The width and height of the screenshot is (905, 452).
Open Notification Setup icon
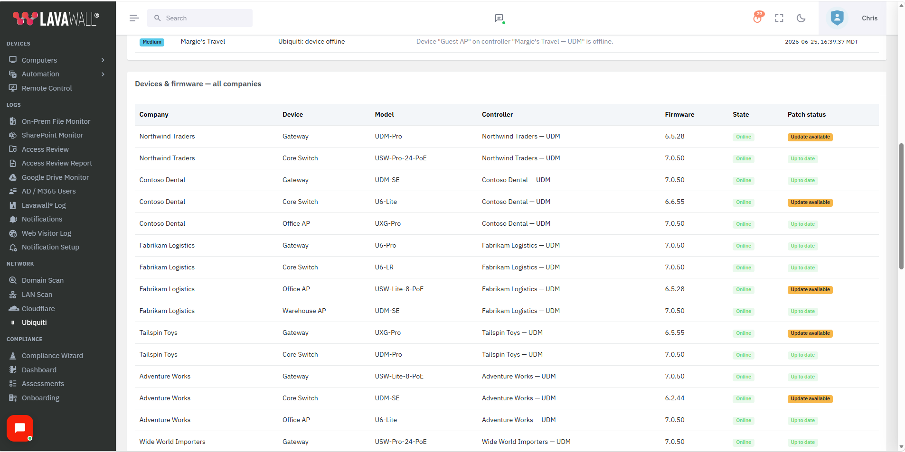(x=13, y=247)
